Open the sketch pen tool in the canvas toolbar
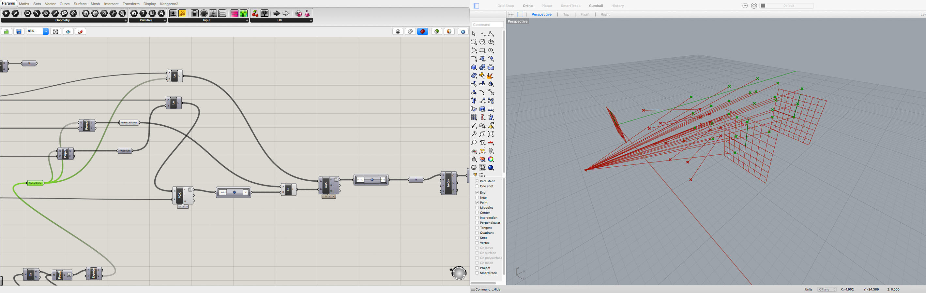The height and width of the screenshot is (293, 926). coord(81,32)
